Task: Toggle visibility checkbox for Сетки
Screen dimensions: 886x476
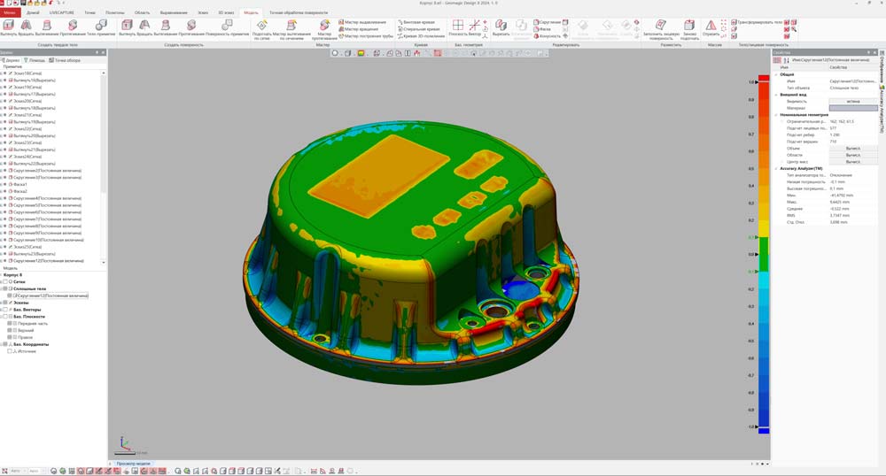Action: [5, 281]
